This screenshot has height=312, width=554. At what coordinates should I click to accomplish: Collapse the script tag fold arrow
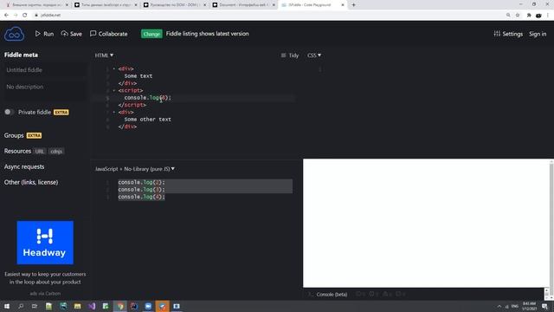point(113,90)
